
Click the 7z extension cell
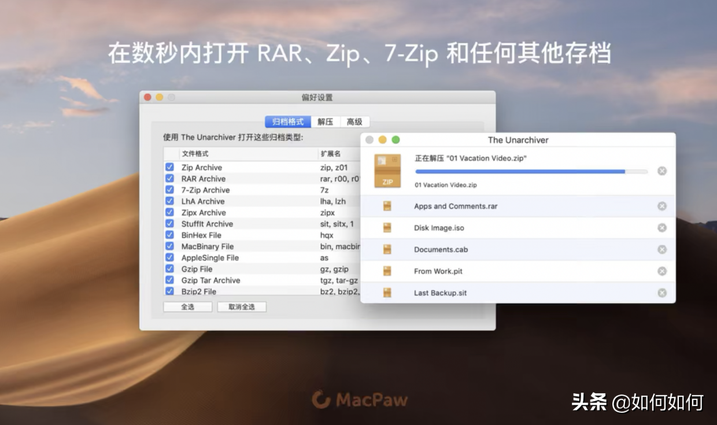[324, 190]
